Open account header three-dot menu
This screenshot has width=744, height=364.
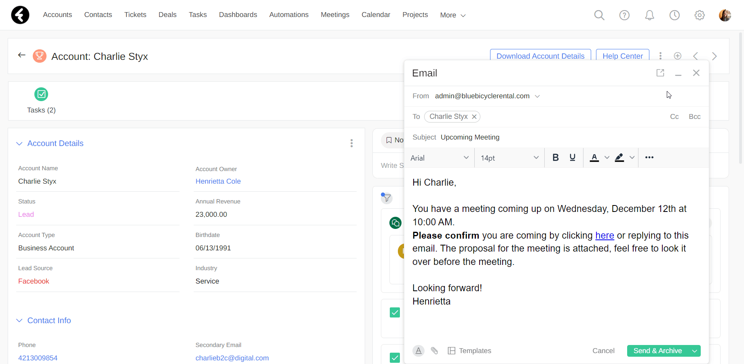pos(660,56)
